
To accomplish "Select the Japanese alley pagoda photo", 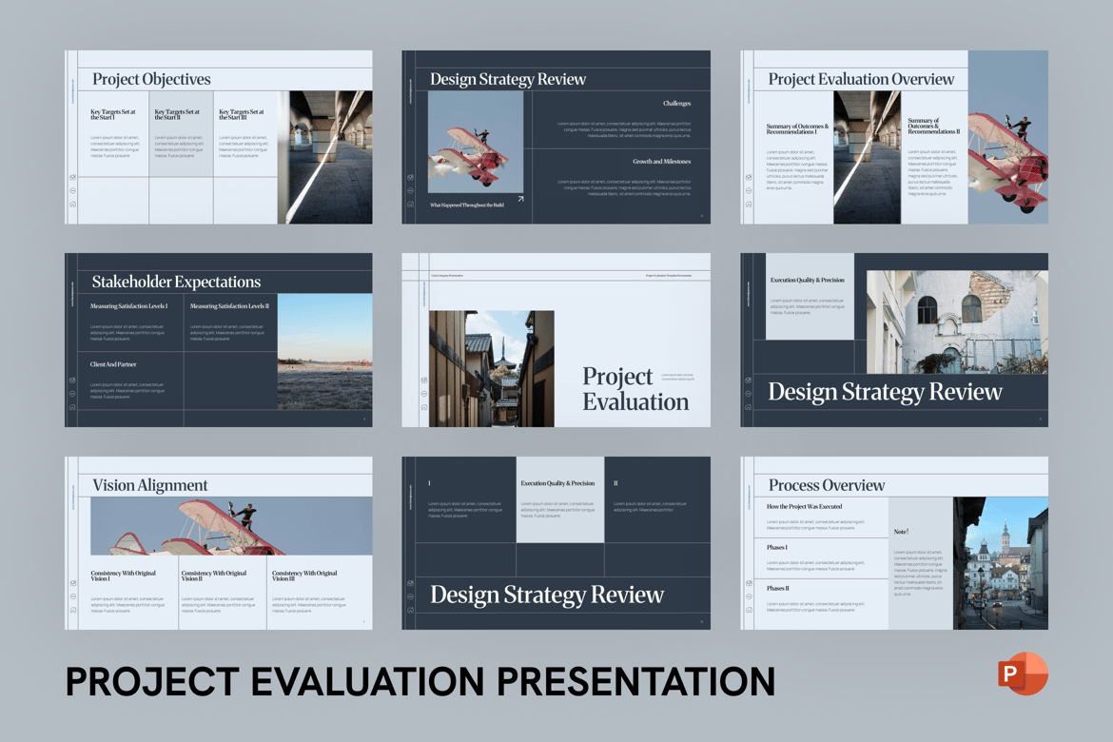I will (x=491, y=368).
